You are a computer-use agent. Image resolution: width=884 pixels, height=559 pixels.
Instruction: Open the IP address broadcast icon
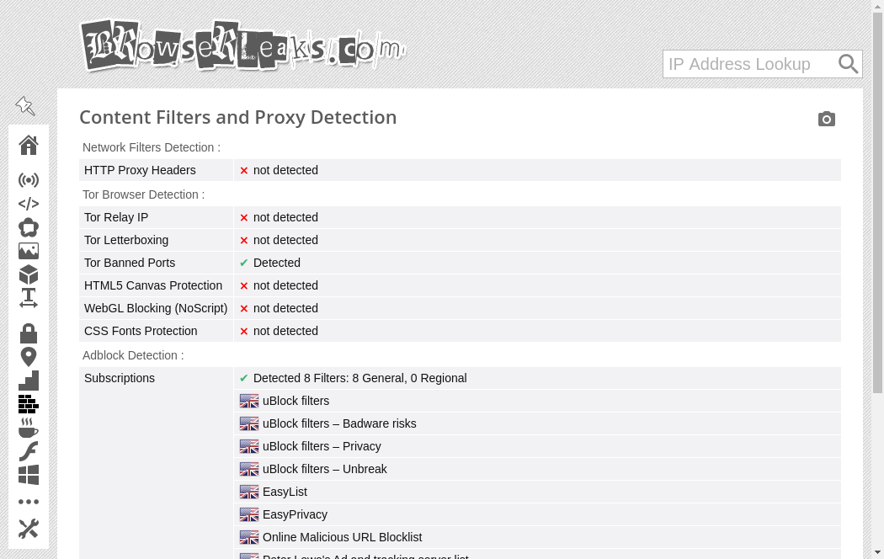coord(29,180)
